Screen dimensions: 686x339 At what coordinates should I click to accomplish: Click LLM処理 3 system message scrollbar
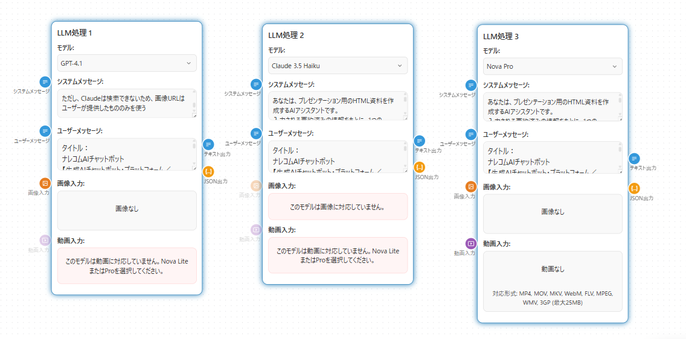click(620, 104)
